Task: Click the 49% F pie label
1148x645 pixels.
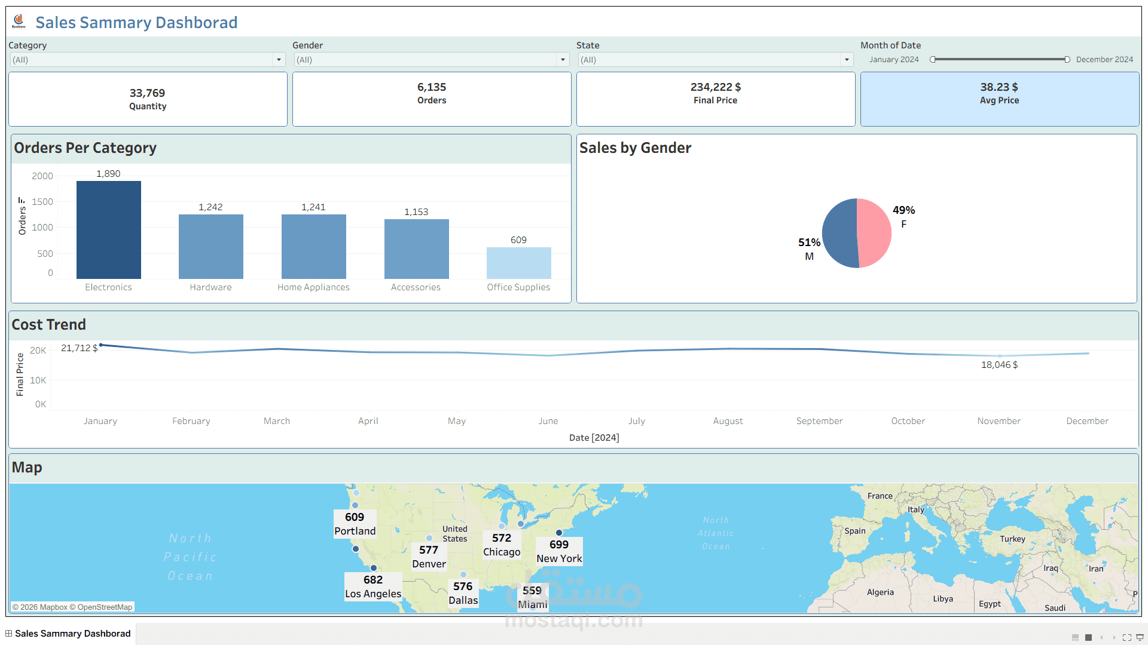Action: coord(903,217)
